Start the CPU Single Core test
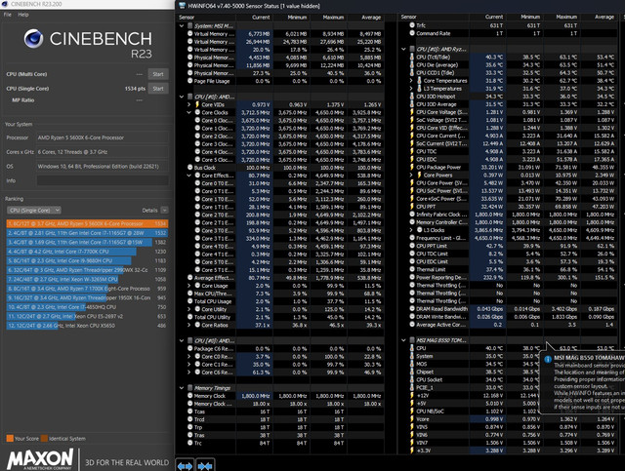The image size is (625, 471). (158, 89)
